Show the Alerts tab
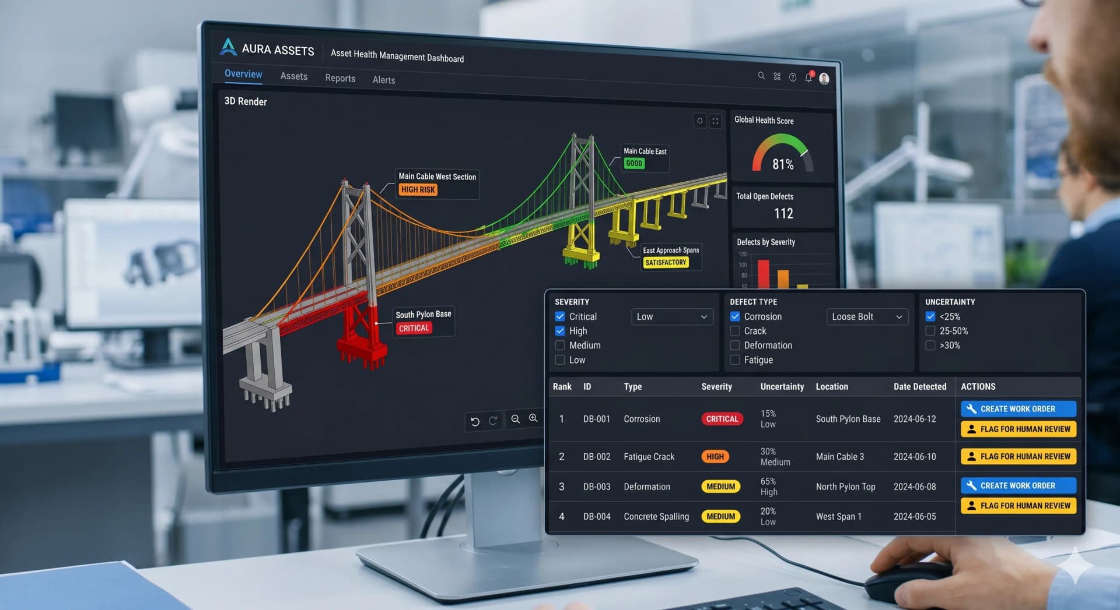 coord(384,80)
